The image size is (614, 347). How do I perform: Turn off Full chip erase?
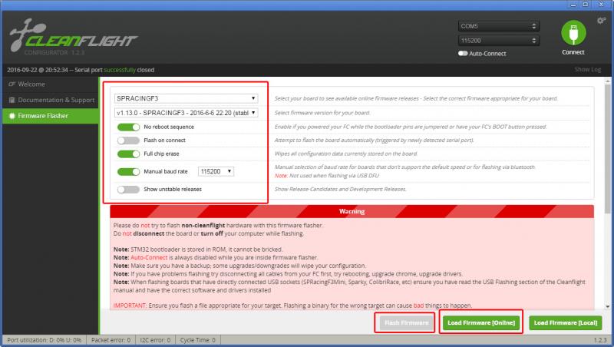click(128, 154)
